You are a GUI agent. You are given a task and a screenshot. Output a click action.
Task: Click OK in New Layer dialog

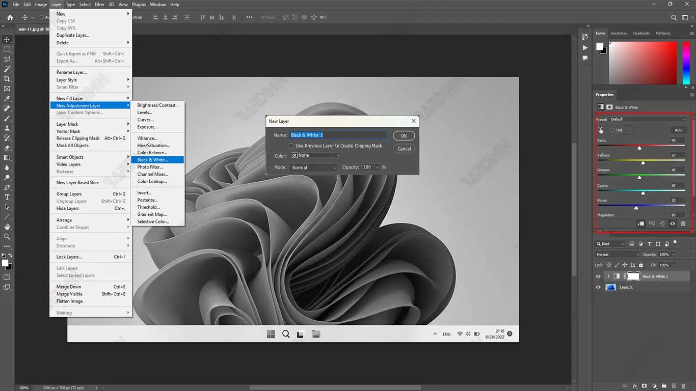pyautogui.click(x=404, y=136)
